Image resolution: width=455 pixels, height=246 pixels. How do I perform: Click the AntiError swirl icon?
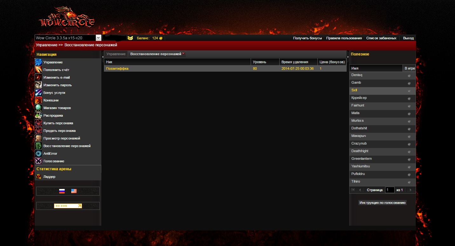(x=38, y=153)
